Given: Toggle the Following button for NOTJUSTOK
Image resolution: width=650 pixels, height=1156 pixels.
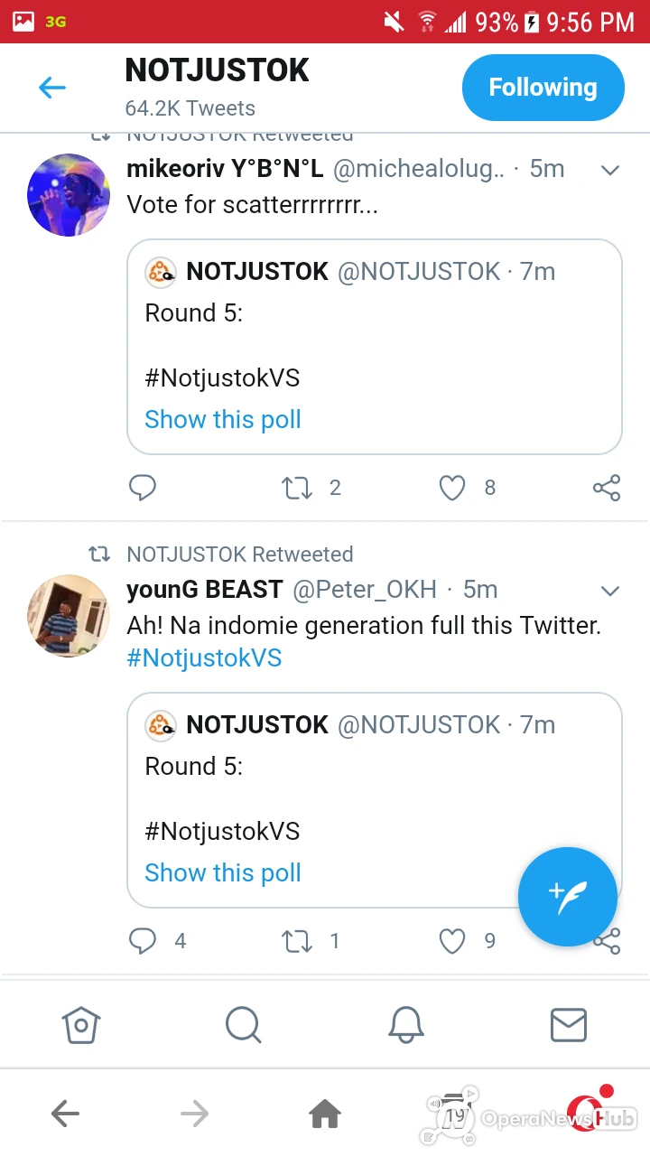Looking at the screenshot, I should click(543, 88).
